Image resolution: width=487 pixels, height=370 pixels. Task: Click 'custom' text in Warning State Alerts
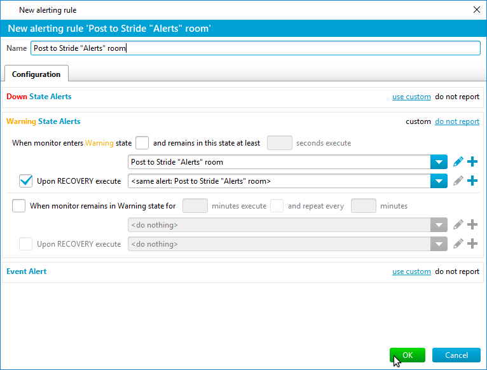[x=418, y=121]
